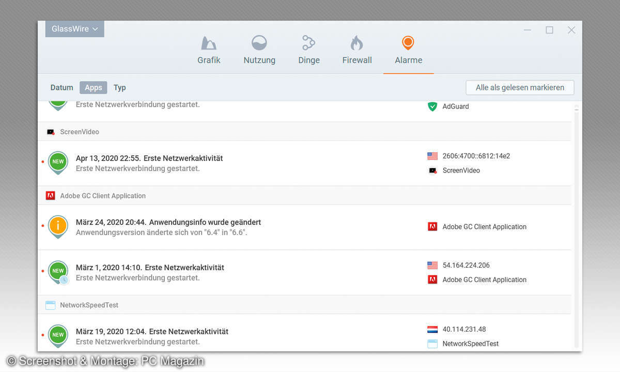This screenshot has height=372, width=620.
Task: Click the AdGuard green shield icon
Action: pos(433,106)
